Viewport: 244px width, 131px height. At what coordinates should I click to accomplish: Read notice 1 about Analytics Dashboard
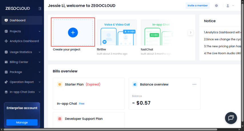[x=223, y=32]
